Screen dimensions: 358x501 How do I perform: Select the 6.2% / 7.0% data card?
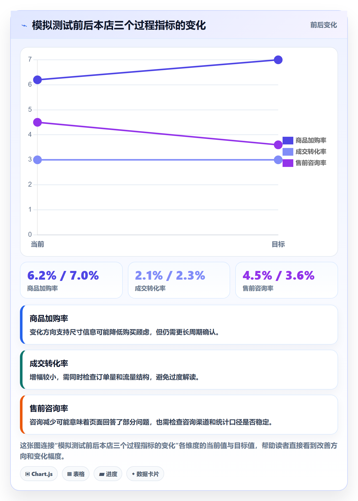point(71,280)
